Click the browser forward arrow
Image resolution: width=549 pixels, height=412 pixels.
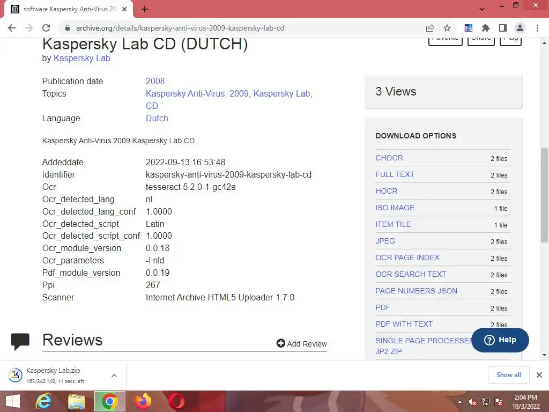pos(29,28)
